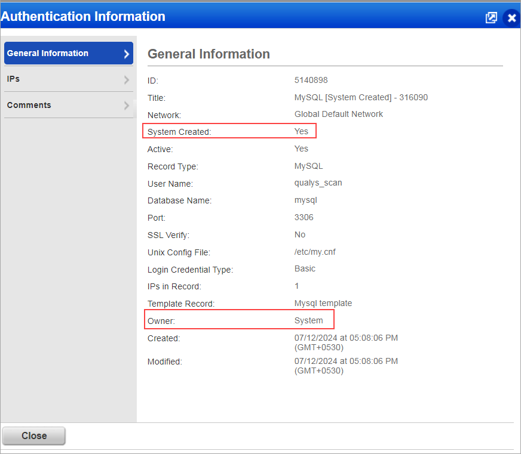Click the ID value 5140898
Image resolution: width=521 pixels, height=454 pixels.
[311, 80]
